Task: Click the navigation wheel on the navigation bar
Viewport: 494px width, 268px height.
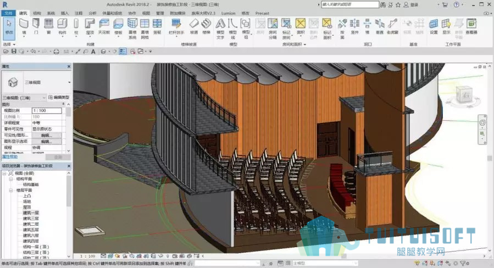Action: pyautogui.click(x=482, y=122)
